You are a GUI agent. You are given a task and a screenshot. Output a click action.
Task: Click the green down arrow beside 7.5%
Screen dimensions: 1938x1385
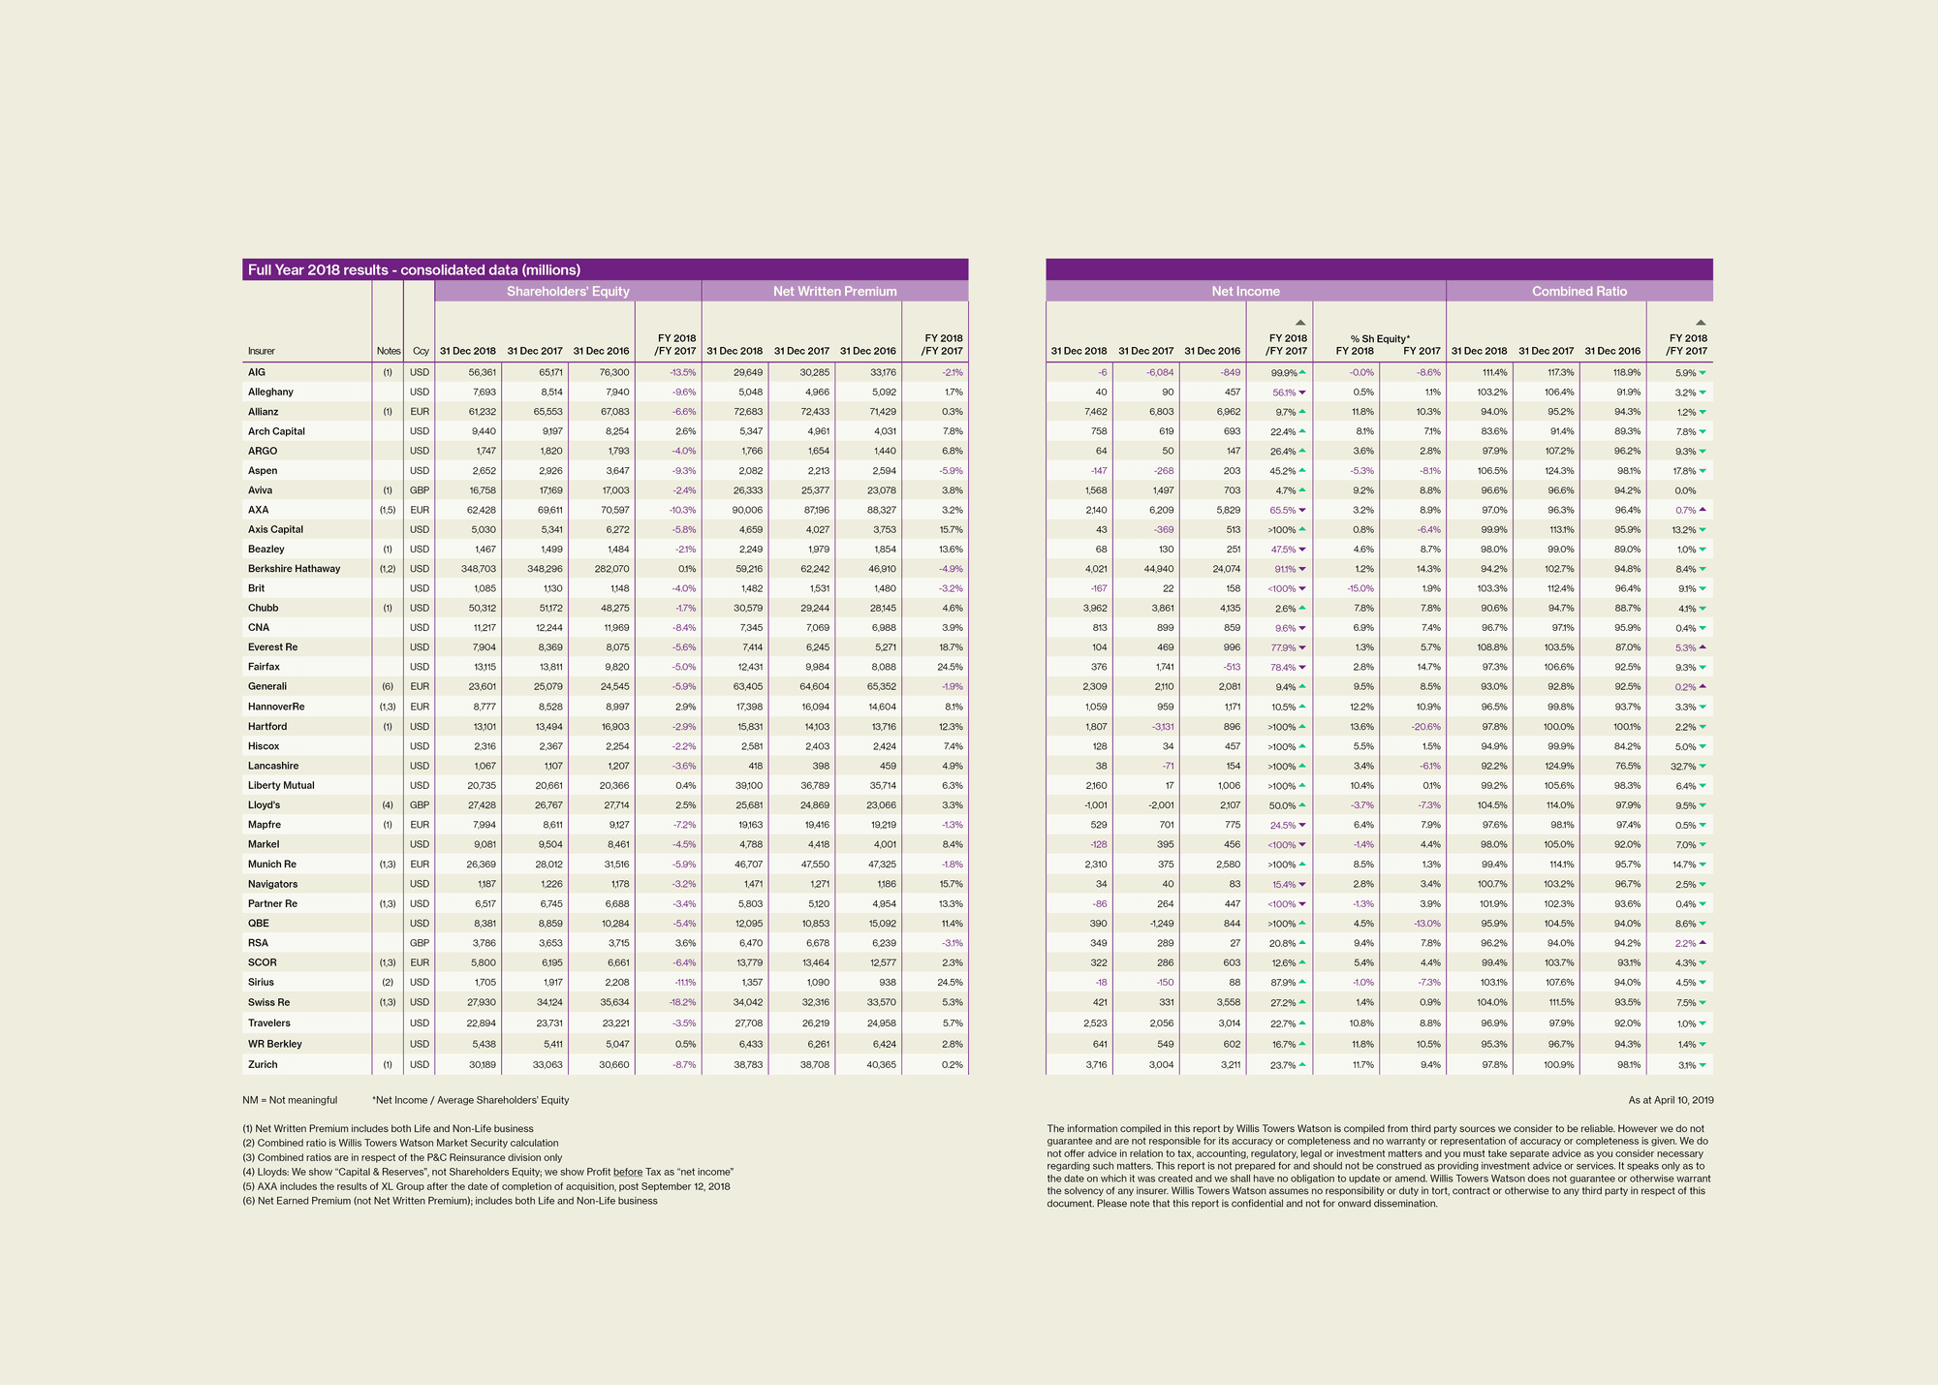[1703, 1002]
